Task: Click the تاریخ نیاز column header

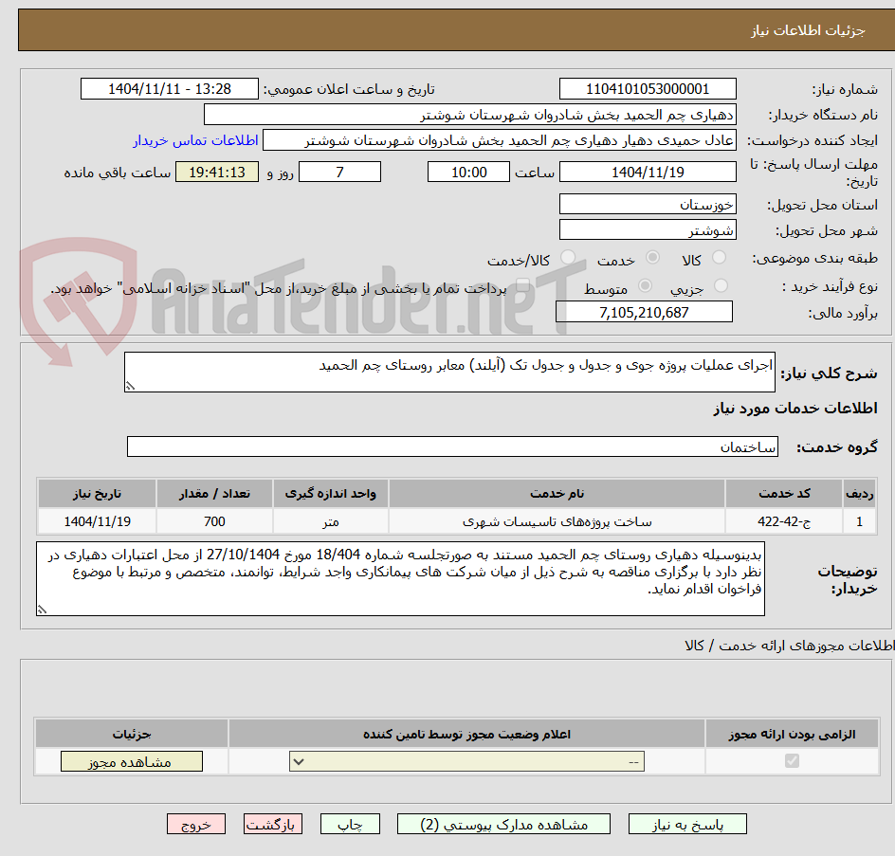Action: pyautogui.click(x=97, y=494)
